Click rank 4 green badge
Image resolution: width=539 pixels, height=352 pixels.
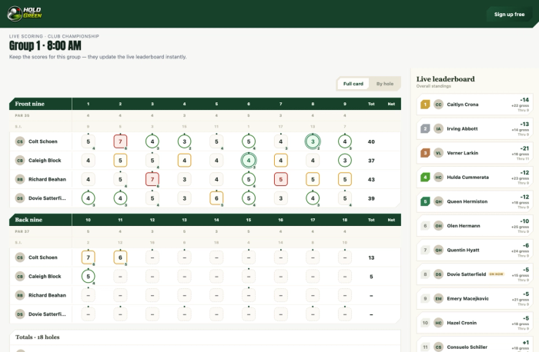(425, 178)
